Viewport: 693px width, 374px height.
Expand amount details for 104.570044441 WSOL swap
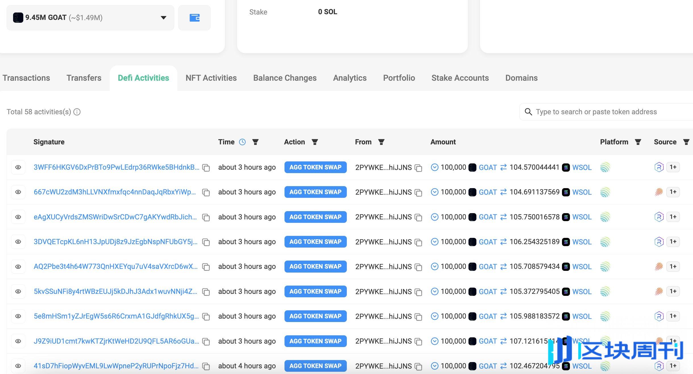[435, 167]
